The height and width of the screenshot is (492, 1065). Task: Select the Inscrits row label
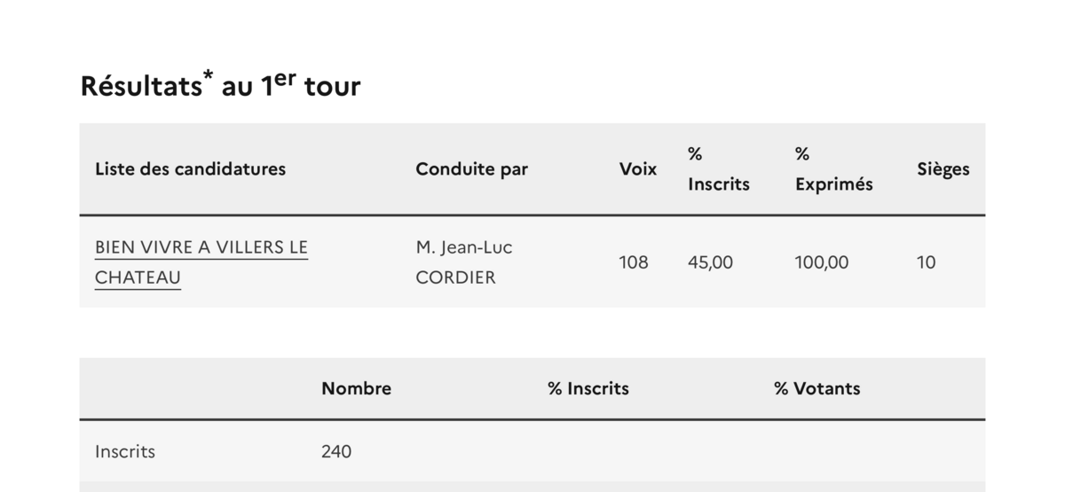pyautogui.click(x=125, y=451)
